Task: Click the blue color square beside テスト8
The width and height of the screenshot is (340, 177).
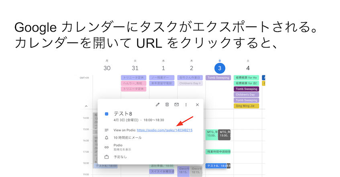Action: coord(107,114)
